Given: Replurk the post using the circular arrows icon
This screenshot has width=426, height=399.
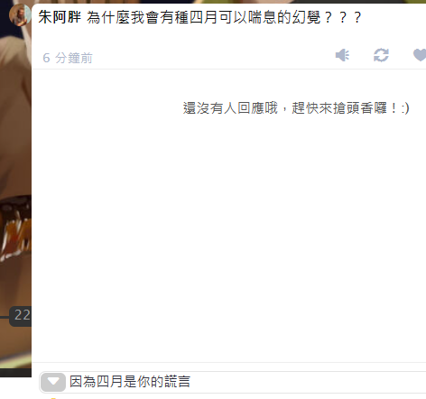Looking at the screenshot, I should pos(381,55).
